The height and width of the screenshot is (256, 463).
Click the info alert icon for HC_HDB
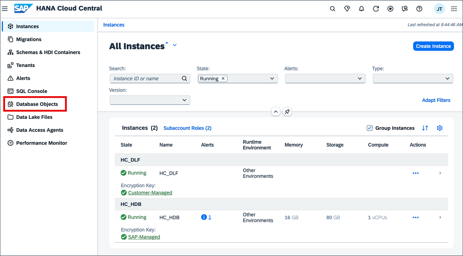pyautogui.click(x=204, y=217)
